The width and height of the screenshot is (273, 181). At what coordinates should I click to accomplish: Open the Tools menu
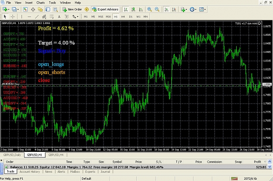(x=52, y=3)
